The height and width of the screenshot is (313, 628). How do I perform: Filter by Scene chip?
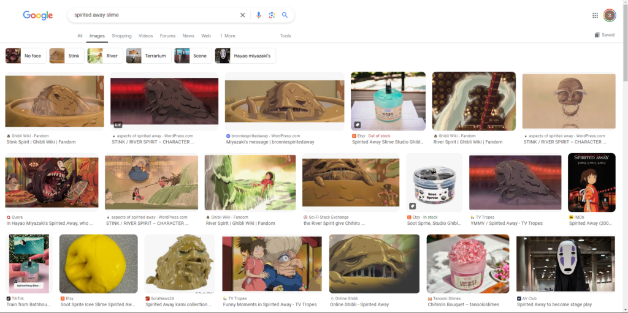click(x=193, y=56)
